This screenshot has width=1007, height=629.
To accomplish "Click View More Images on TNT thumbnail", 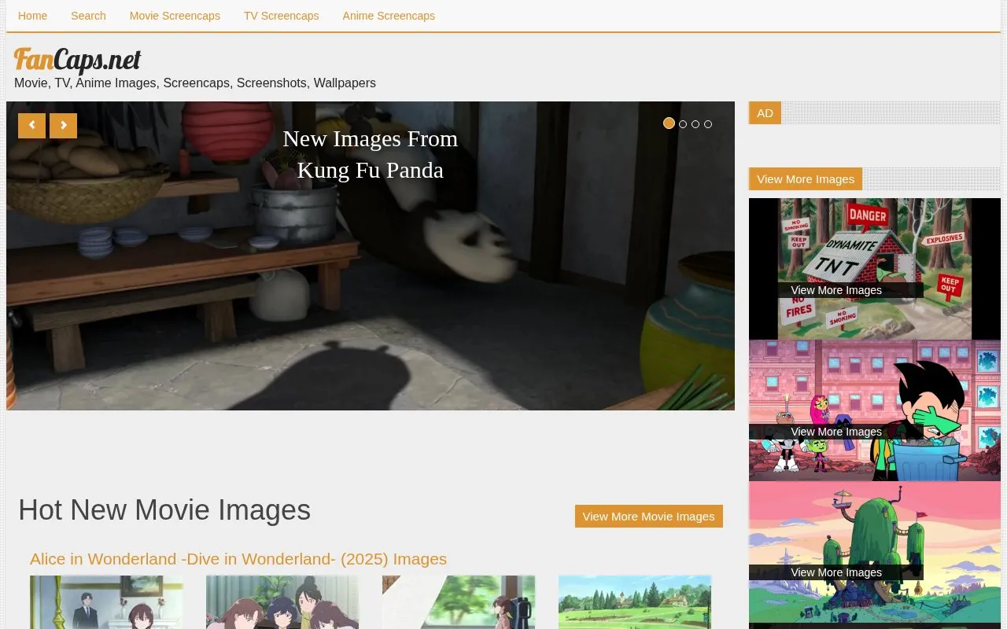I will coord(836,290).
